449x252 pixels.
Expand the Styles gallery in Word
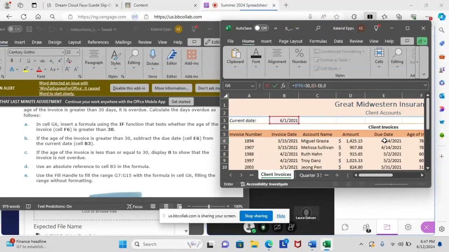pyautogui.click(x=115, y=59)
